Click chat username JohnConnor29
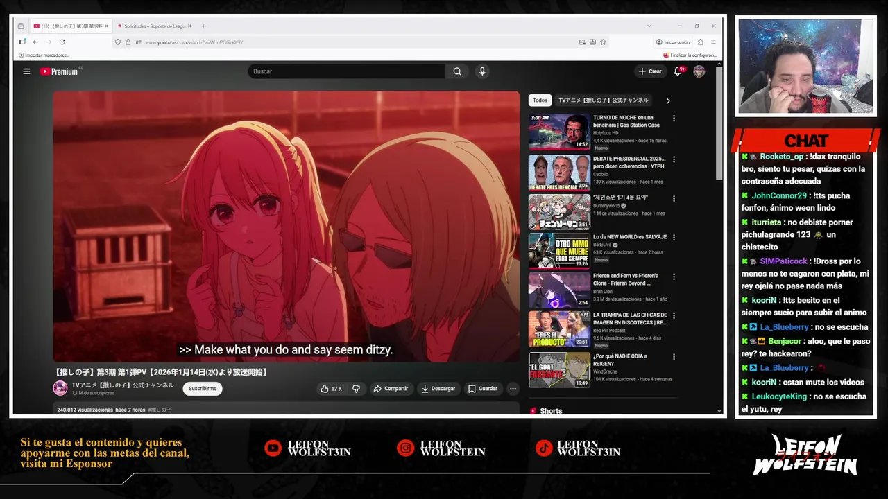The height and width of the screenshot is (499, 888). tap(779, 196)
